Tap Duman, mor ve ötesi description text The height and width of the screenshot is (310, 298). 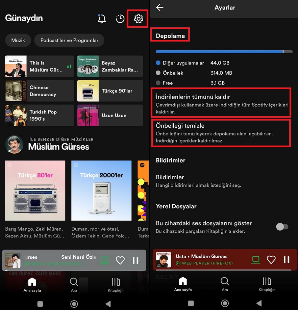coord(100,232)
